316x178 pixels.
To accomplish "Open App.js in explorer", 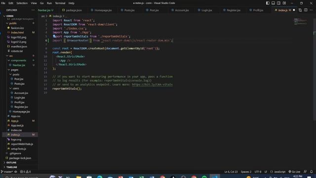I will pos(15,121).
